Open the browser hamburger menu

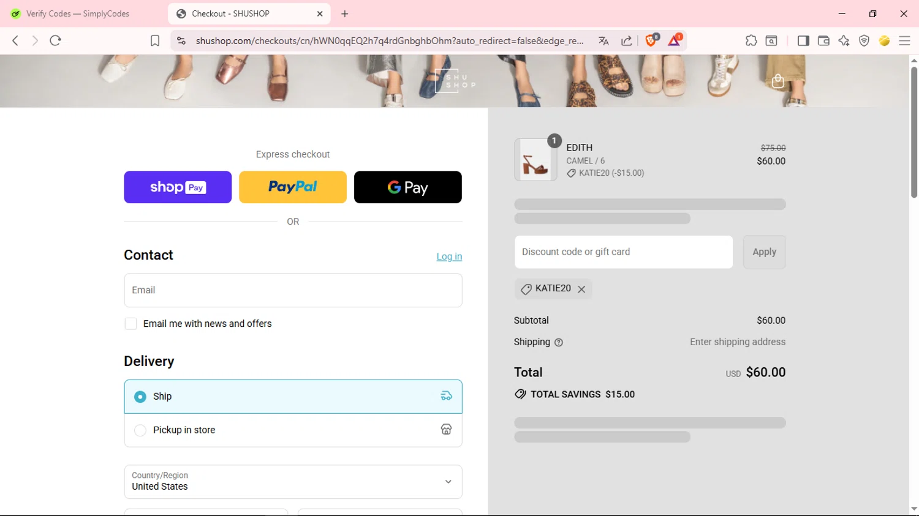pos(904,40)
